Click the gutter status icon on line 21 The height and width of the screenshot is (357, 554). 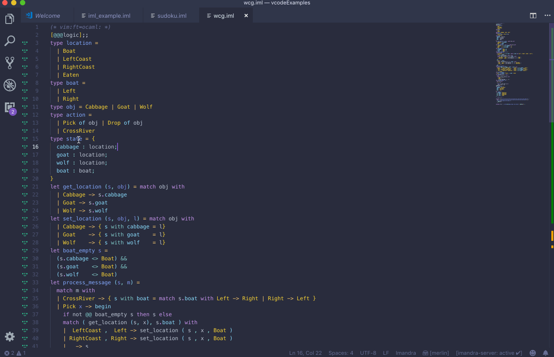[25, 187]
